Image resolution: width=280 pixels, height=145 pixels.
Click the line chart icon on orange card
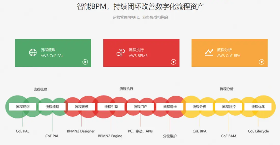pyautogui.click(x=209, y=52)
